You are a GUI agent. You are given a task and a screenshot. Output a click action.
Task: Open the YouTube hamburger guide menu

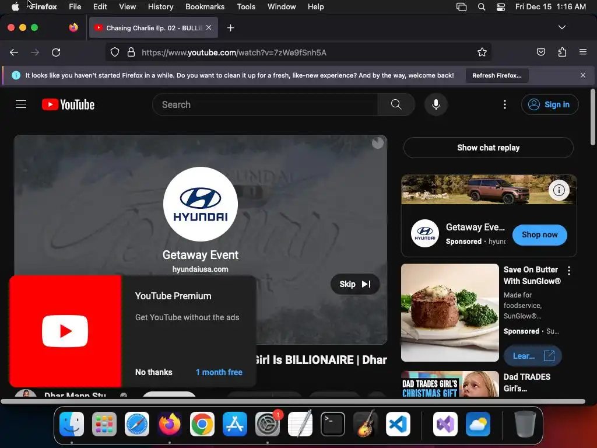(x=21, y=104)
